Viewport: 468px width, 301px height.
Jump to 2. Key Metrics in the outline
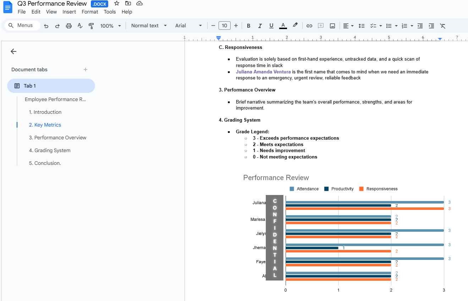pyautogui.click(x=45, y=125)
